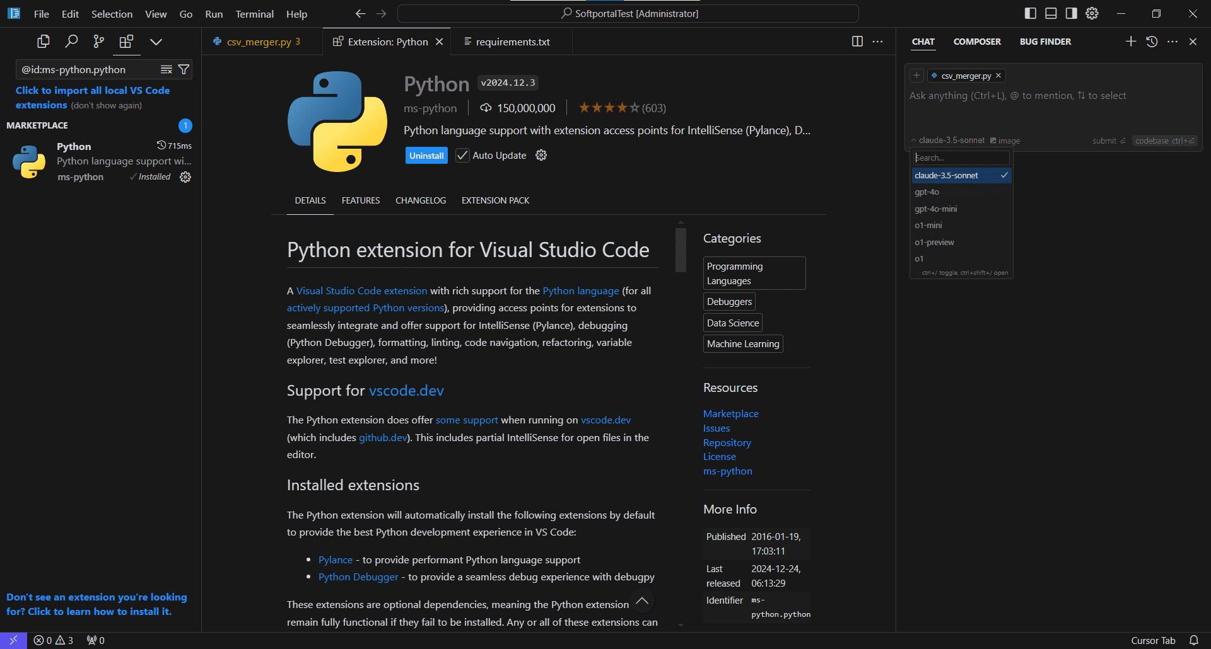Image resolution: width=1211 pixels, height=649 pixels.
Task: Open the Cursor settings gear in the title bar
Action: point(1092,13)
